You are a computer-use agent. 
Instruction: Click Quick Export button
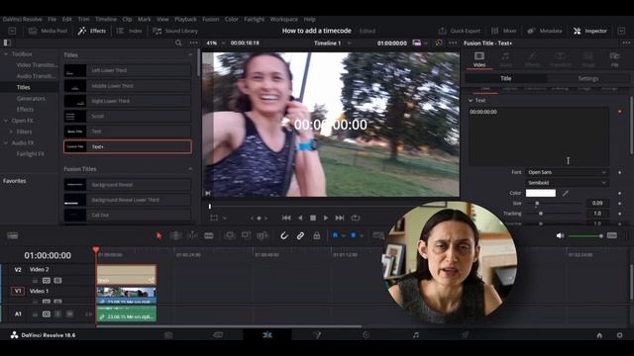click(460, 31)
